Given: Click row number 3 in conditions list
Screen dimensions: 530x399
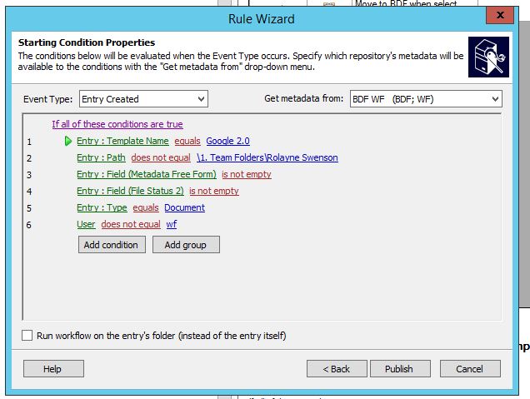Looking at the screenshot, I should coord(29,175).
